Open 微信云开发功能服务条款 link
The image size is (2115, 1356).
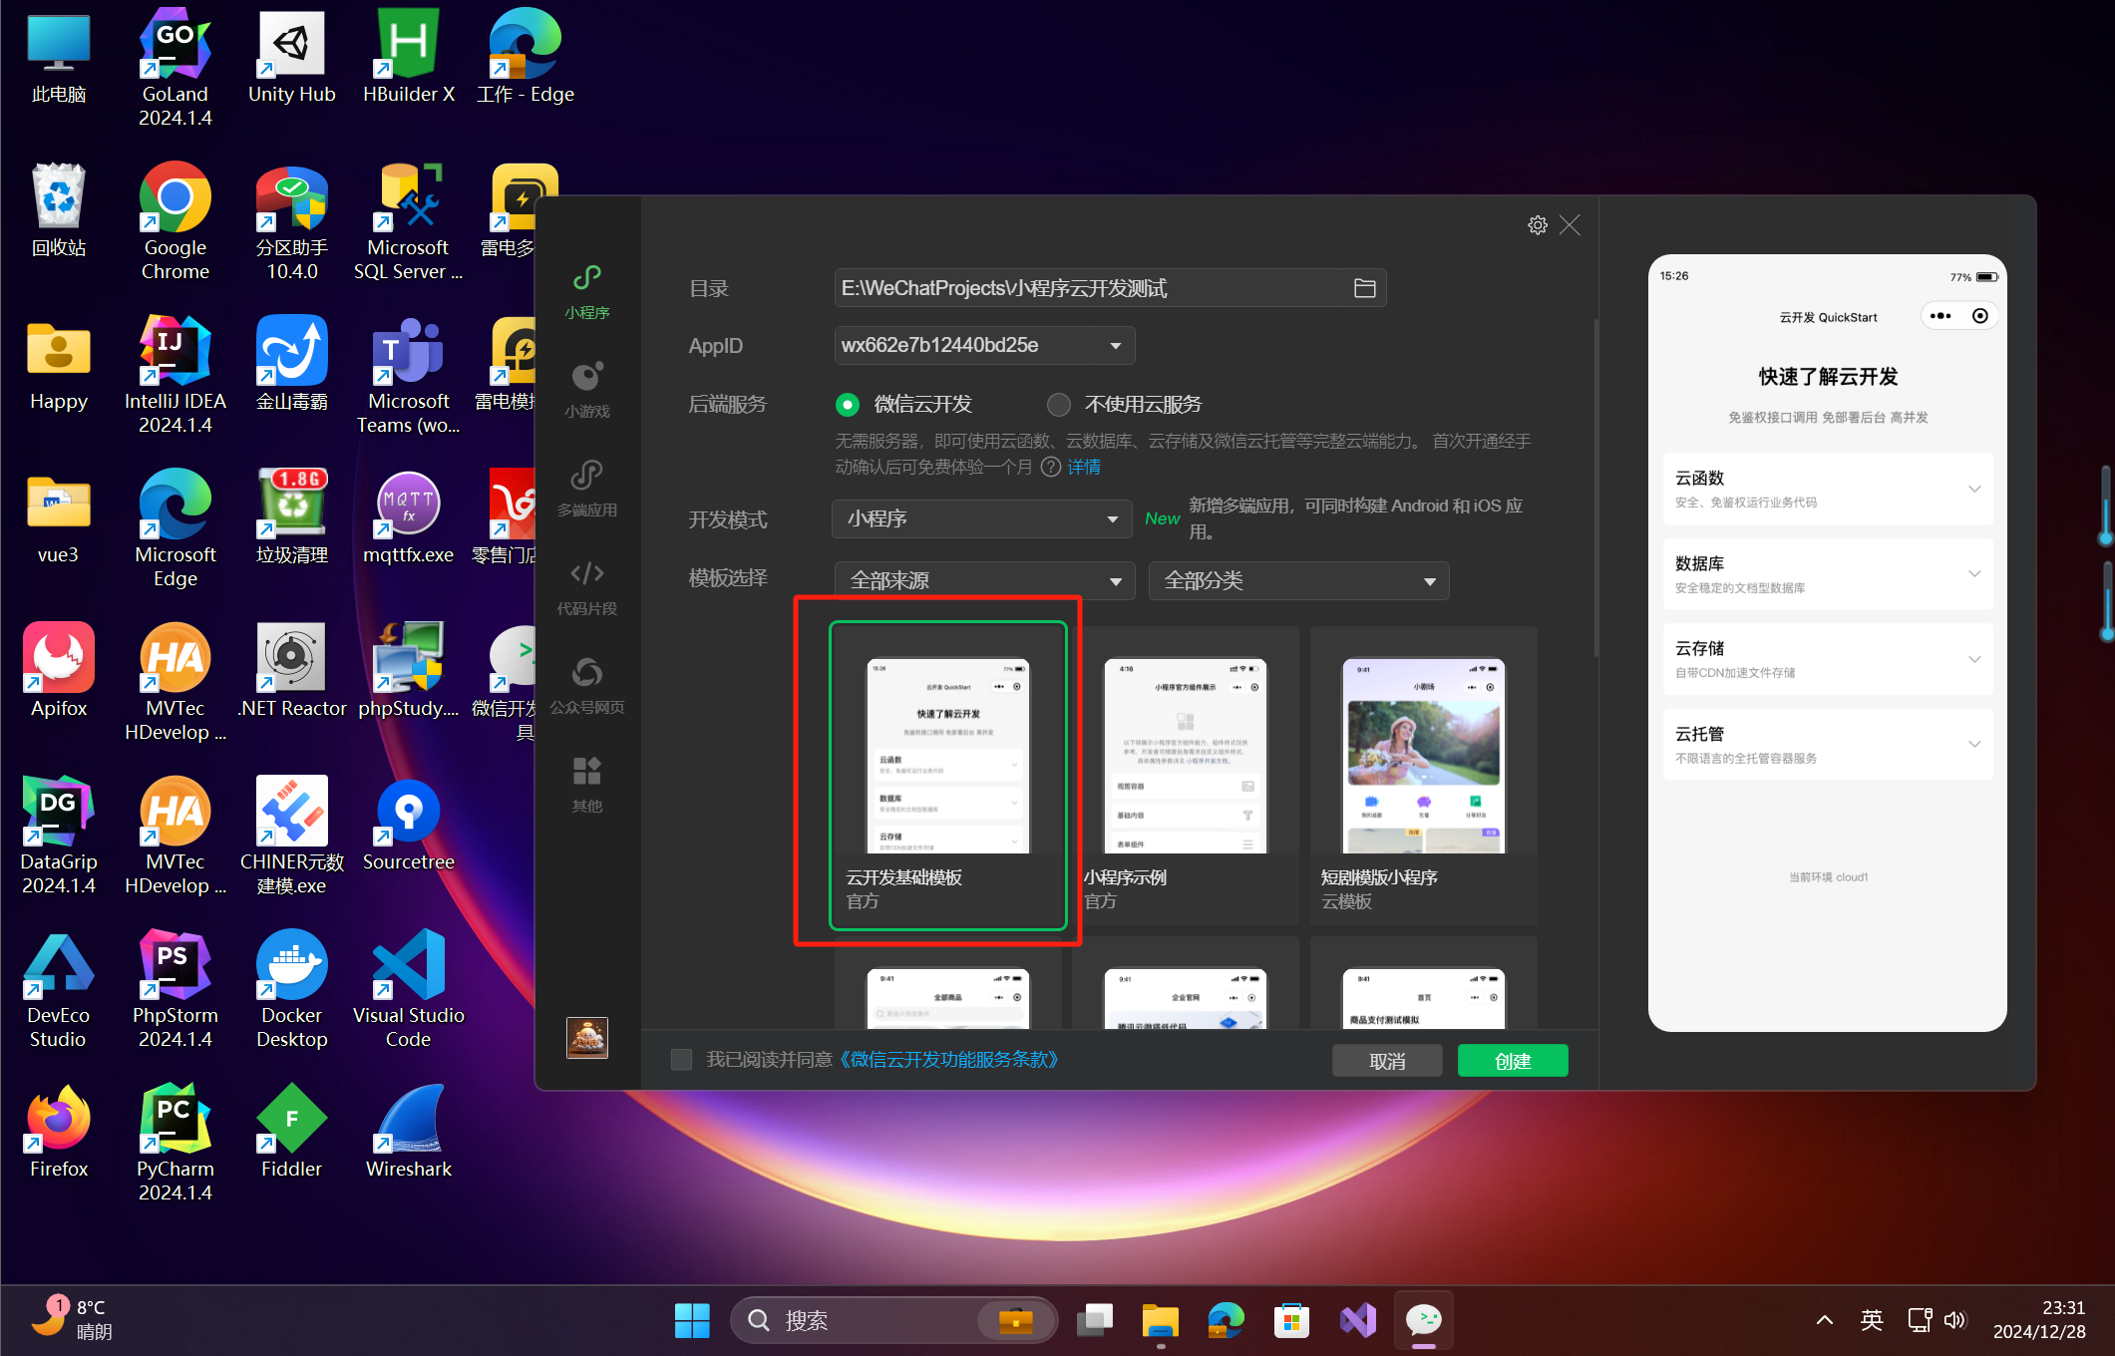pos(947,1059)
